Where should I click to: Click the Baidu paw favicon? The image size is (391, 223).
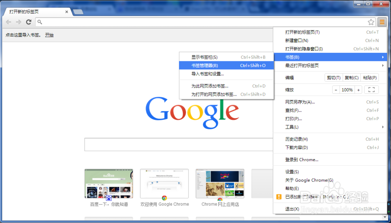109,198
